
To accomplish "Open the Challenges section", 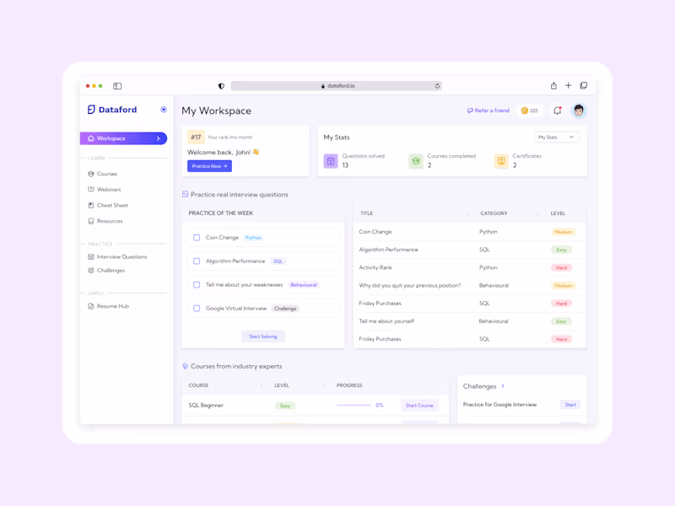I will (112, 271).
